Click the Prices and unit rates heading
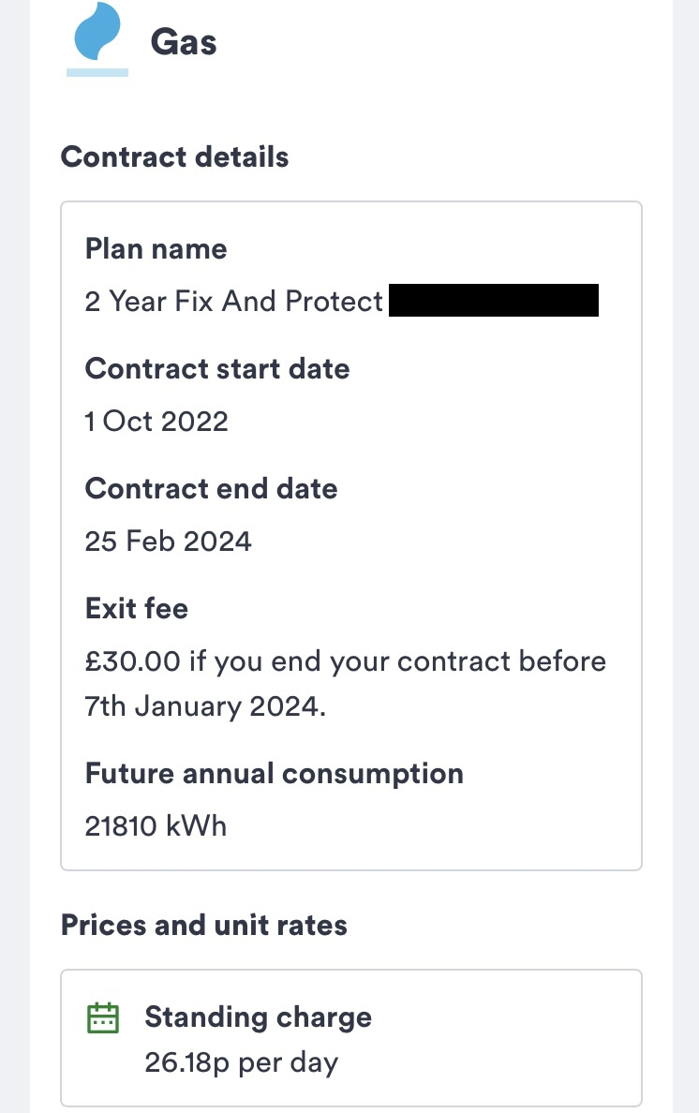Screen dimensions: 699x1113 click(x=203, y=925)
